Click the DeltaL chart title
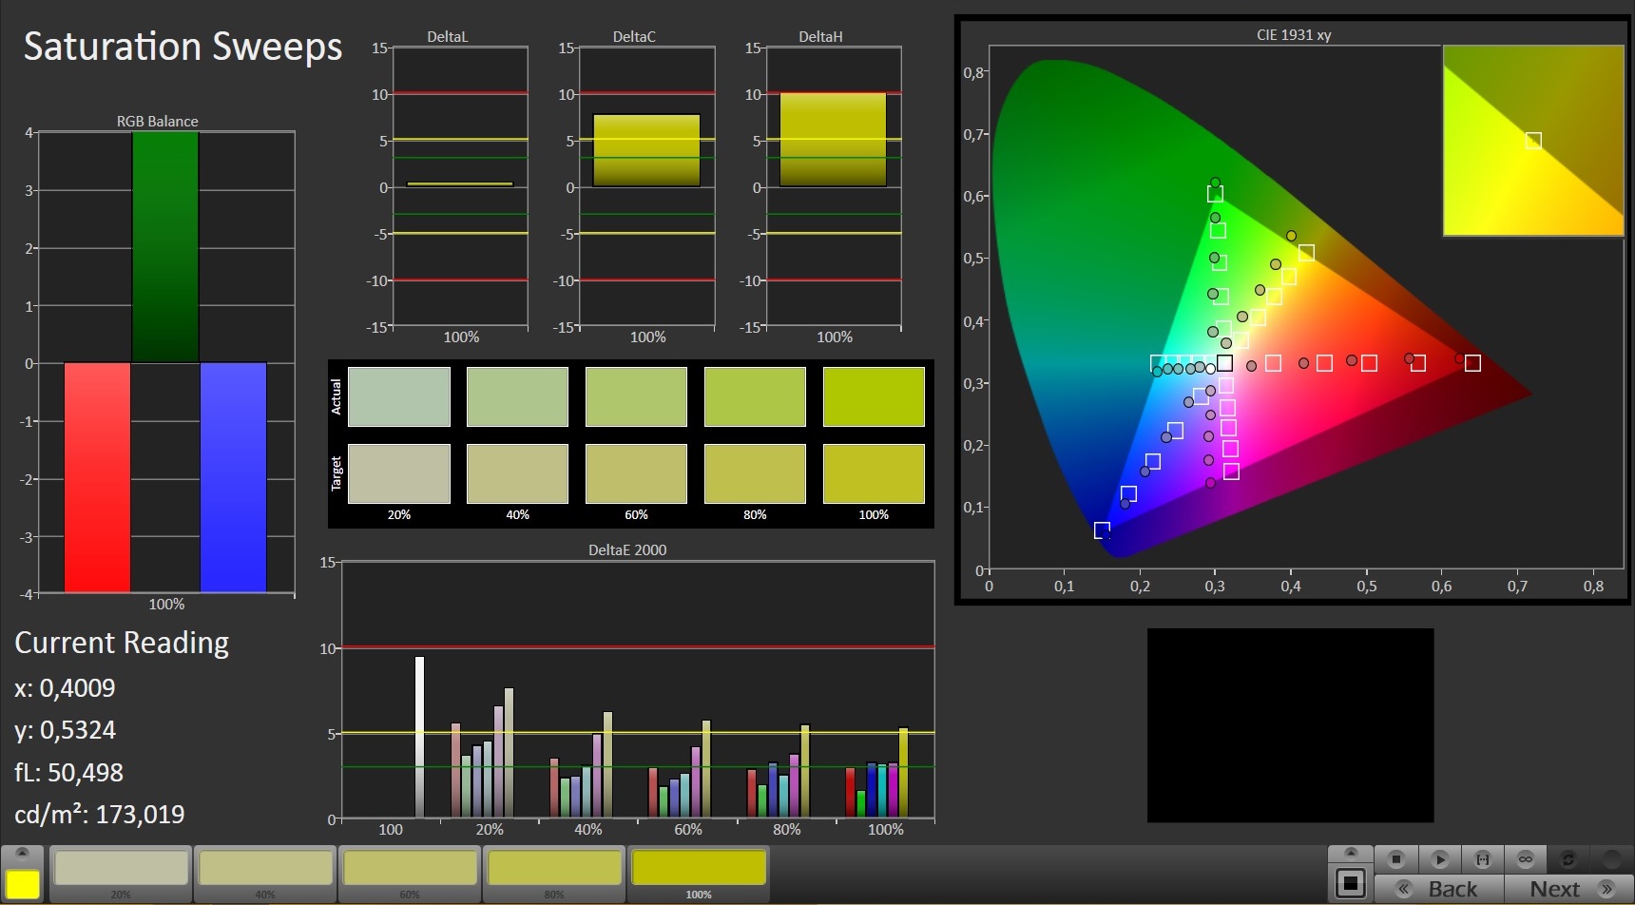The height and width of the screenshot is (905, 1635). tap(448, 37)
